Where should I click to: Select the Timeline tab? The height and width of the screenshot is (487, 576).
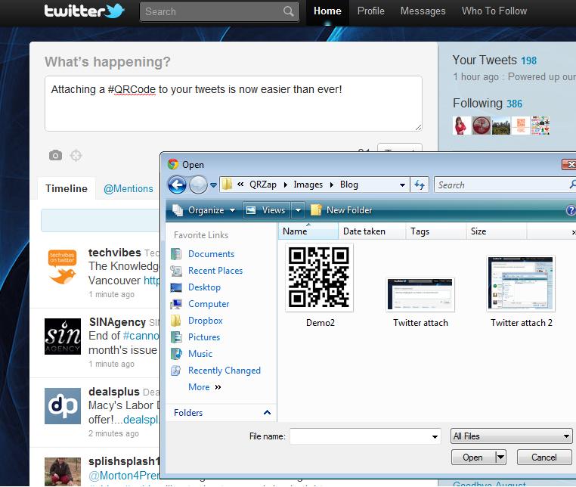pos(66,188)
